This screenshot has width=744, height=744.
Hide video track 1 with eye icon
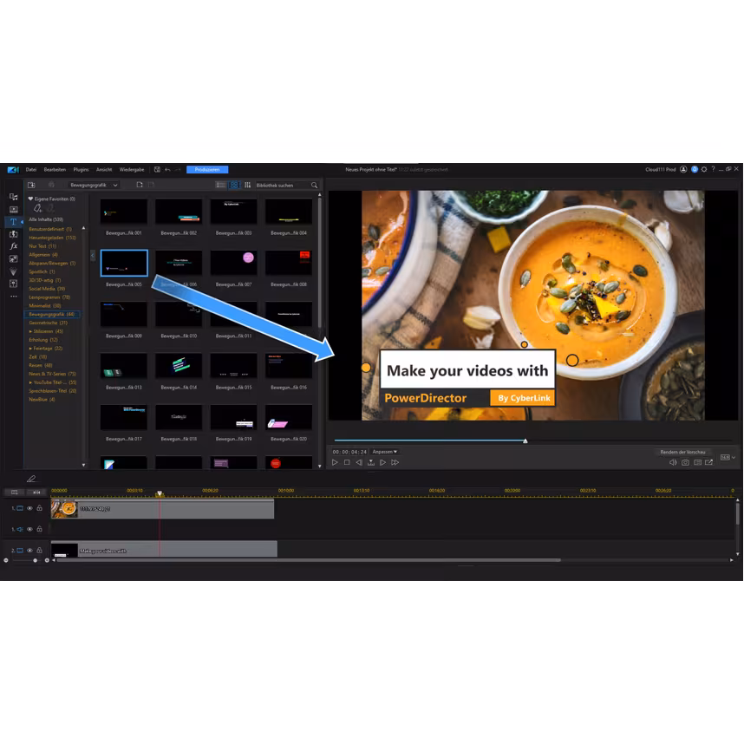[29, 509]
